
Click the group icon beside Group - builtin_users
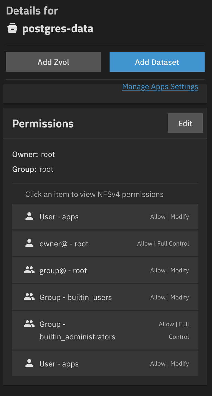click(29, 297)
